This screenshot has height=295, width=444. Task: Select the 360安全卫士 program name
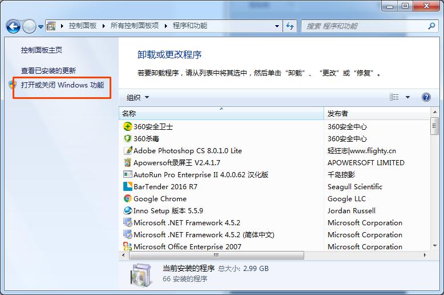[x=153, y=126]
